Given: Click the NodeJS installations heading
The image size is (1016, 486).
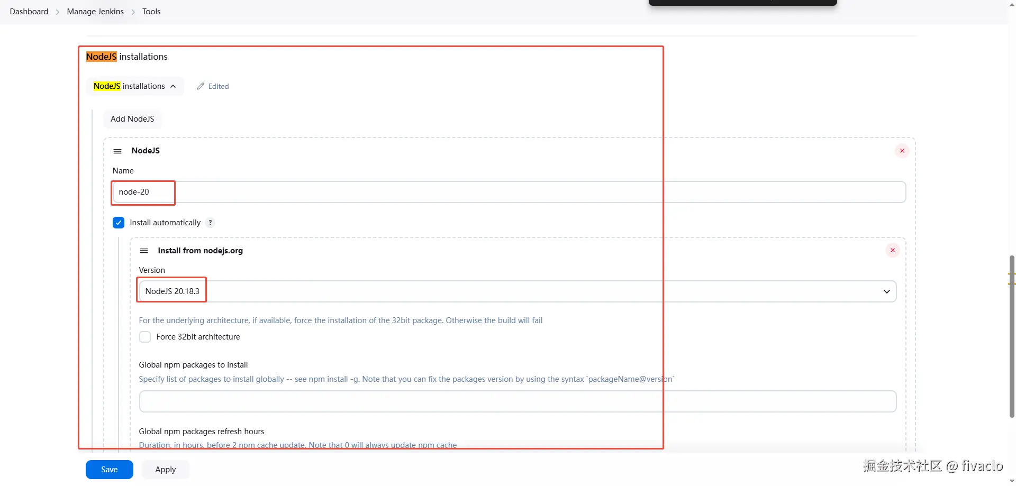Looking at the screenshot, I should coord(127,57).
